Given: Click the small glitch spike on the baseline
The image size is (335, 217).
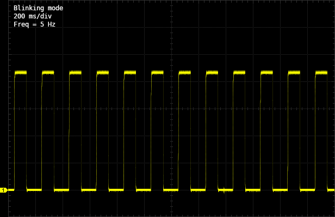Looking at the screenshot, I should 224,190.
